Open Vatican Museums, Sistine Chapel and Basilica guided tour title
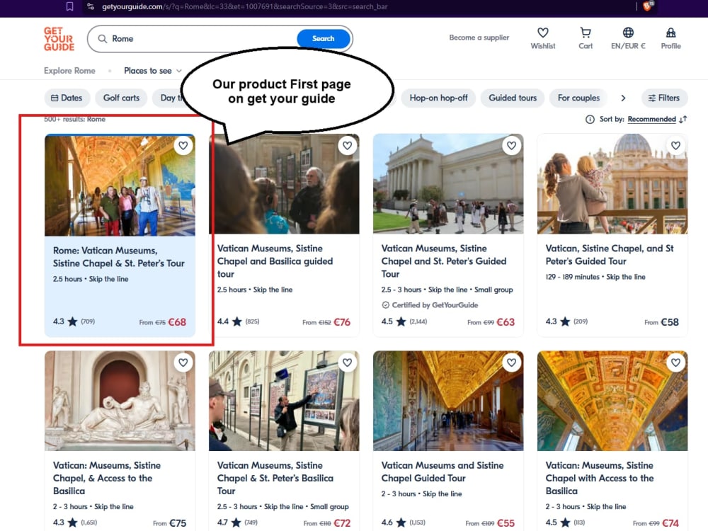Viewport: 708px width, 531px height. [275, 261]
